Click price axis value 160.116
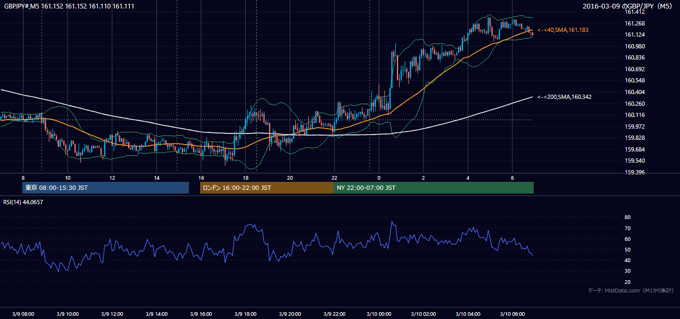Viewport: 680px width, 319px height. click(634, 115)
